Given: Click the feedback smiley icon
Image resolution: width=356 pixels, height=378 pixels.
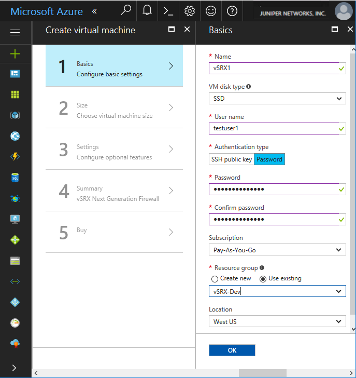Looking at the screenshot, I should pyautogui.click(x=211, y=10).
